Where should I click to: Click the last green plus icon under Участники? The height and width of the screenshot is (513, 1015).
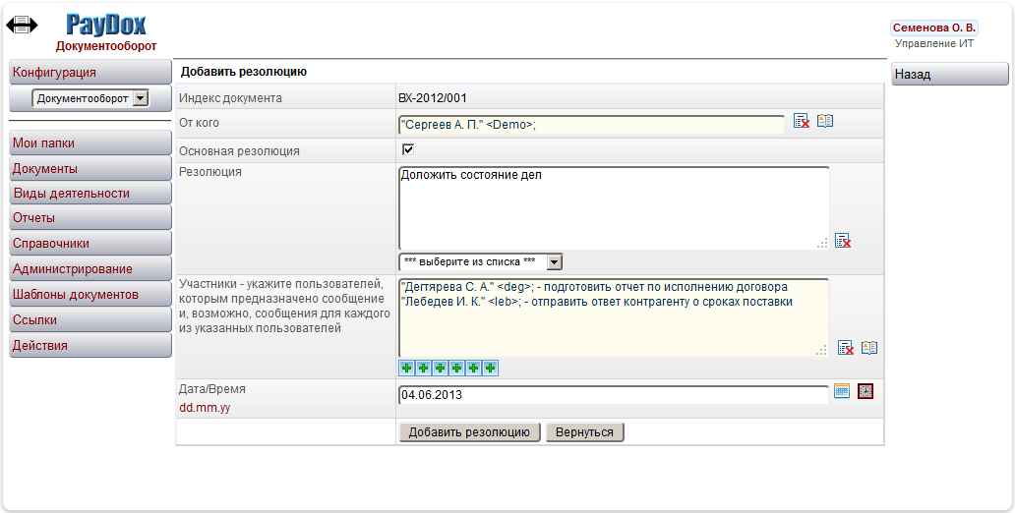[x=490, y=368]
